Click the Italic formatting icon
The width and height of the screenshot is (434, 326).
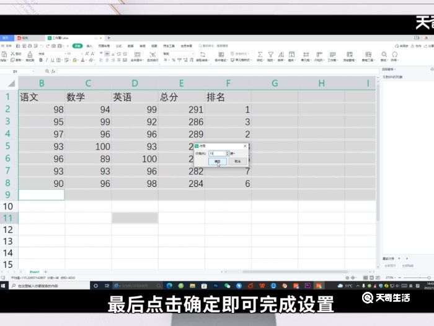coord(46,60)
